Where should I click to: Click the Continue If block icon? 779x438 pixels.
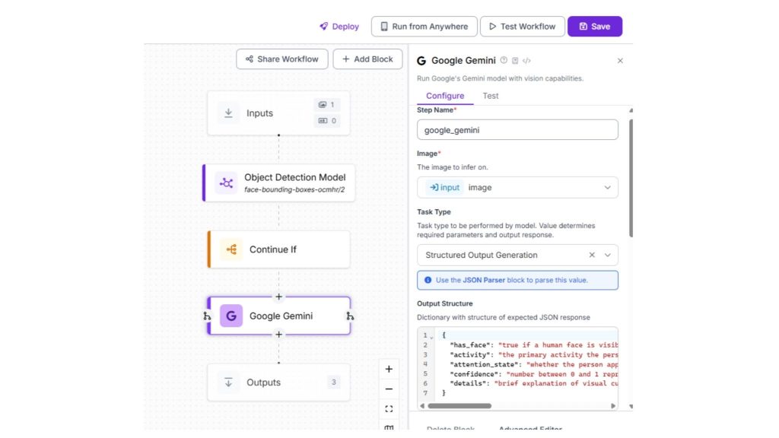231,249
